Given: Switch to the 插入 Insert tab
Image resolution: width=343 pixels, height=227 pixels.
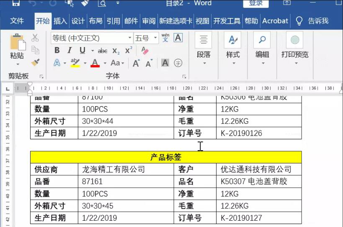Looking at the screenshot, I should [60, 21].
